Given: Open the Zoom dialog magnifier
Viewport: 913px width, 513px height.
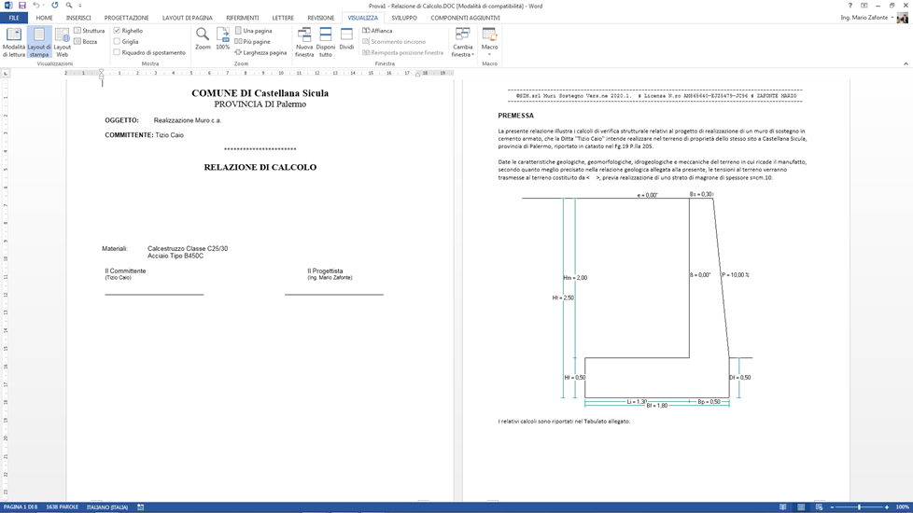Looking at the screenshot, I should tap(203, 39).
